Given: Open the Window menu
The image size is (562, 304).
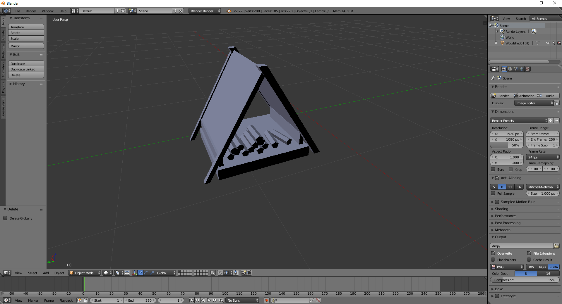Looking at the screenshot, I should (47, 11).
